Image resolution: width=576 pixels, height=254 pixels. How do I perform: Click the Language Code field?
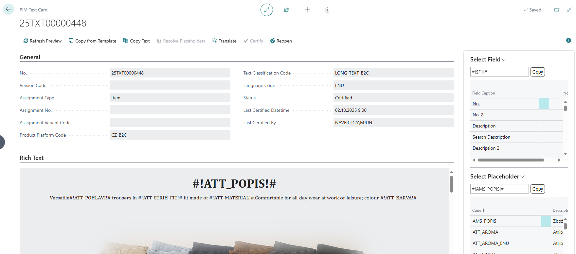click(x=393, y=85)
